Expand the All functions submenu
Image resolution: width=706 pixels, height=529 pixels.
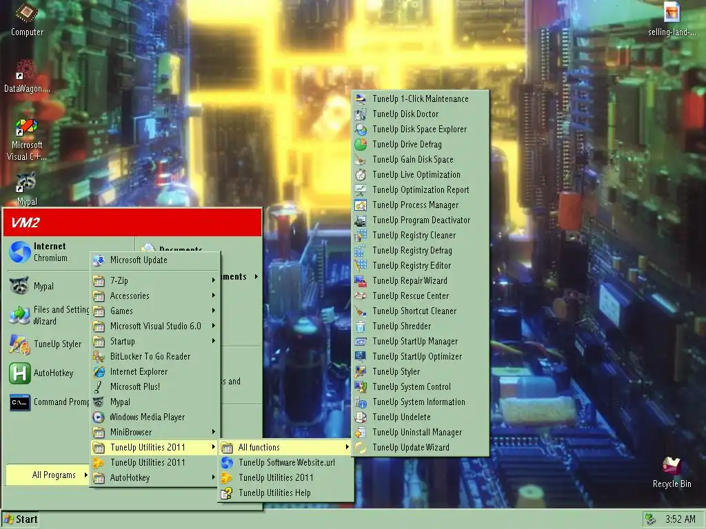coord(285,448)
